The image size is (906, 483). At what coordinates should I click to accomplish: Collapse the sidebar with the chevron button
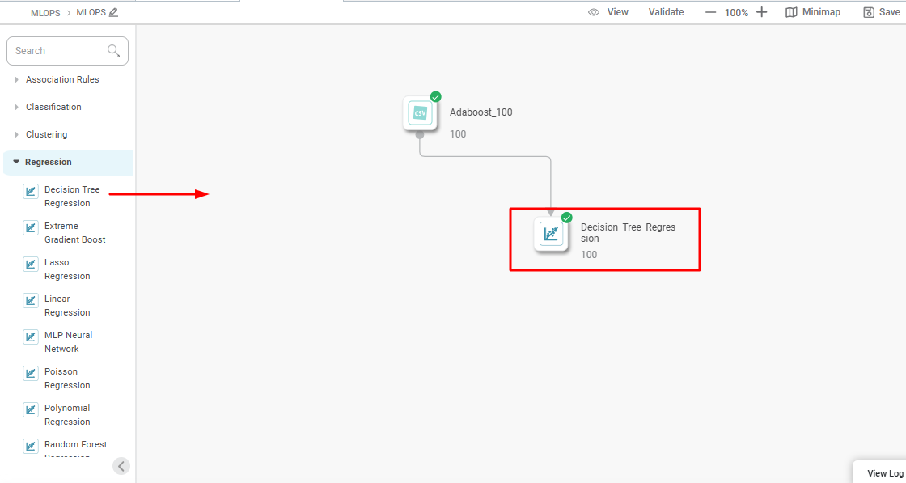click(x=121, y=466)
